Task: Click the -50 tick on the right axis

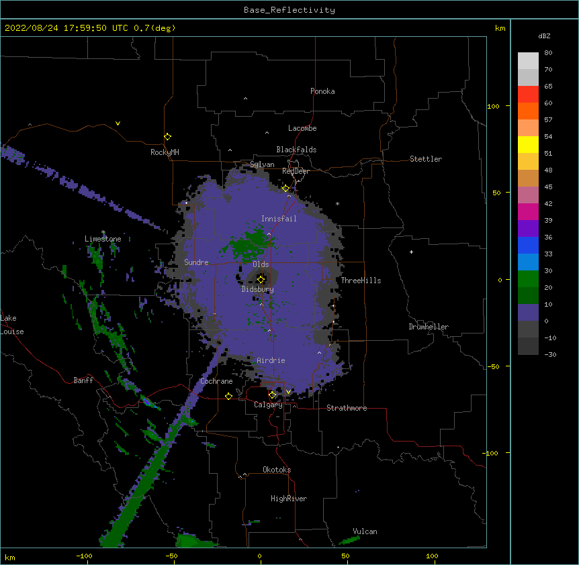Action: 493,366
